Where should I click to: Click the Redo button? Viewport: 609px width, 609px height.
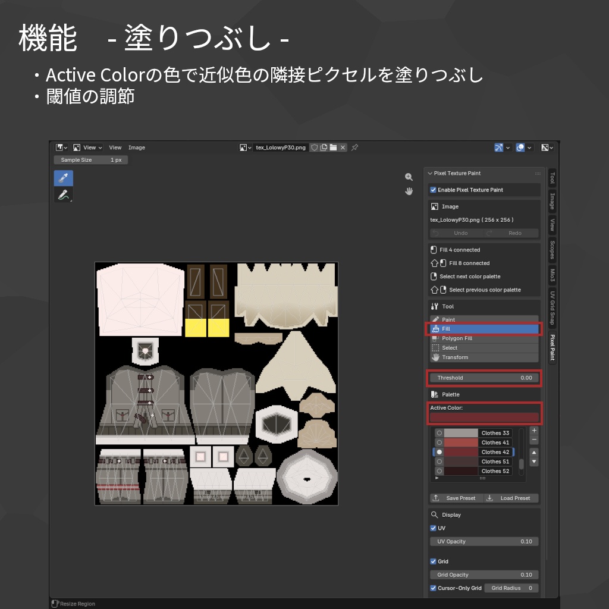point(511,233)
